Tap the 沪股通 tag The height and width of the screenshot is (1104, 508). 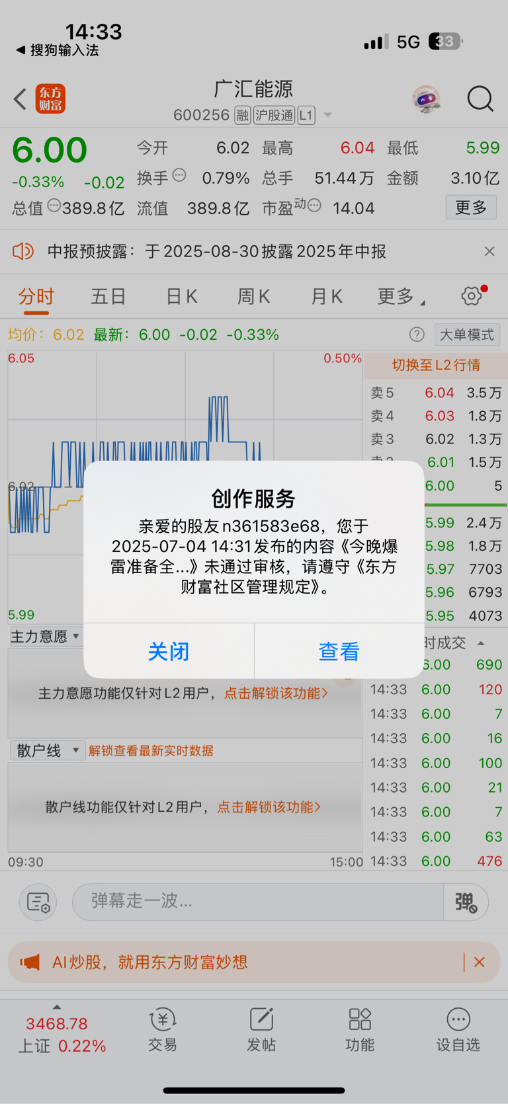pyautogui.click(x=274, y=116)
